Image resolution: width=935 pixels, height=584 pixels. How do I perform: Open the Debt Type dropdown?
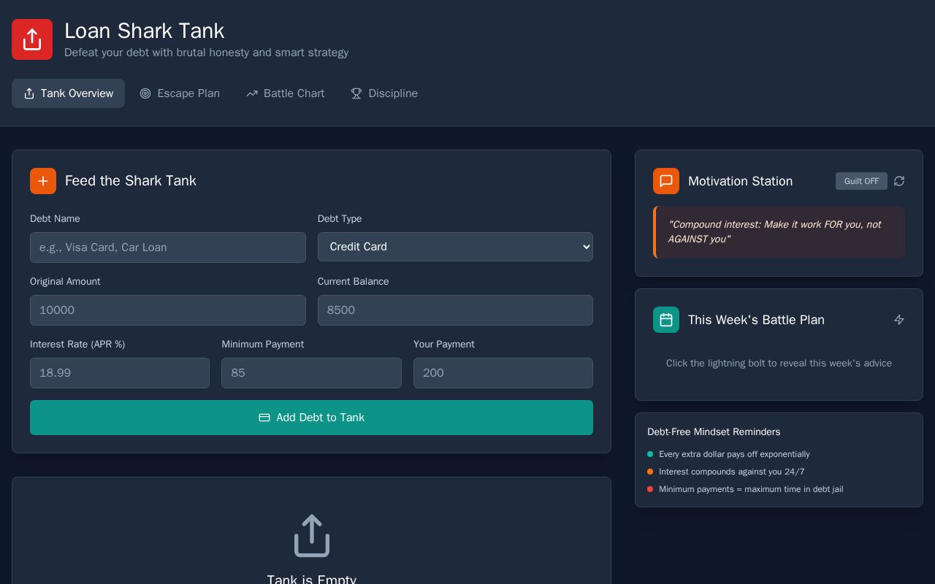(x=455, y=247)
